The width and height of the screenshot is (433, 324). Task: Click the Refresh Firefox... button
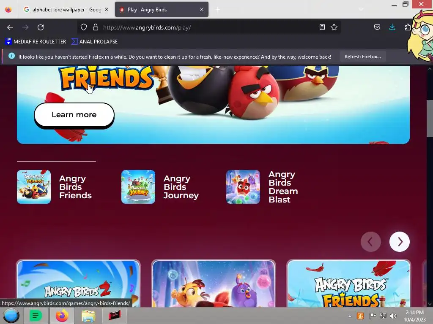click(362, 57)
